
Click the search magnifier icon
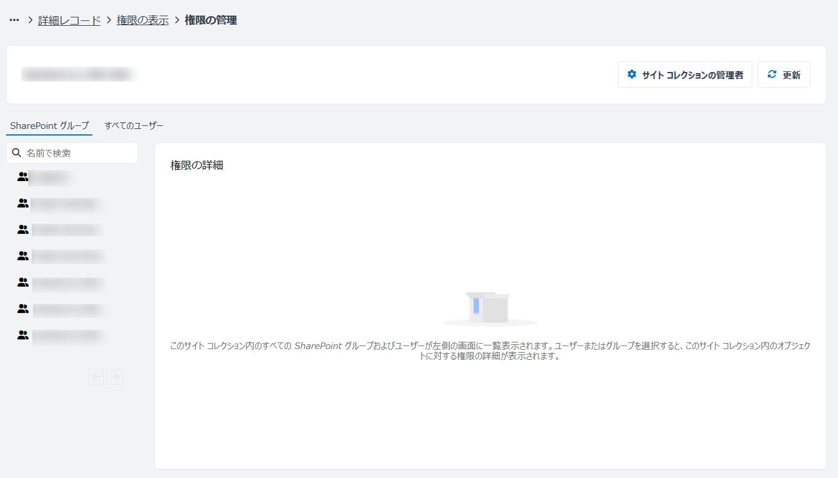tap(17, 153)
